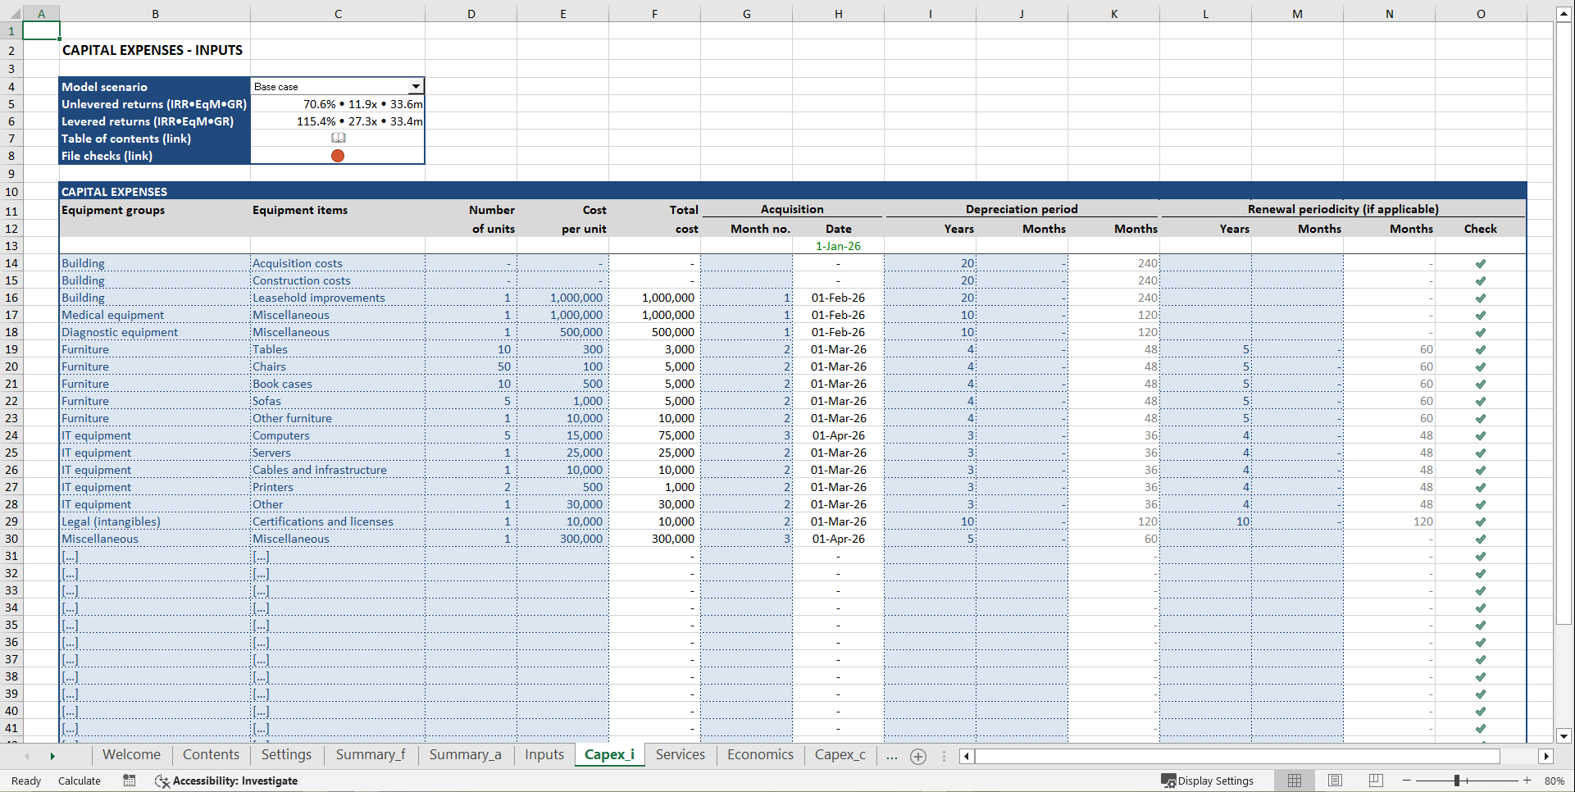Screen dimensions: 1575x792
Task: Open the Accessibility: Investigate checker
Action: pyautogui.click(x=226, y=781)
